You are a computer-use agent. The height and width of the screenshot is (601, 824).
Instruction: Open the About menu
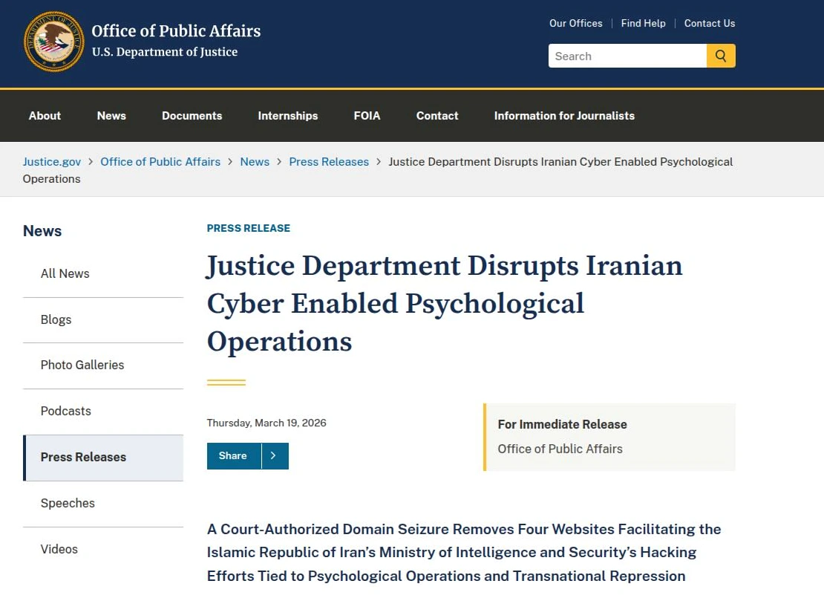(x=45, y=116)
